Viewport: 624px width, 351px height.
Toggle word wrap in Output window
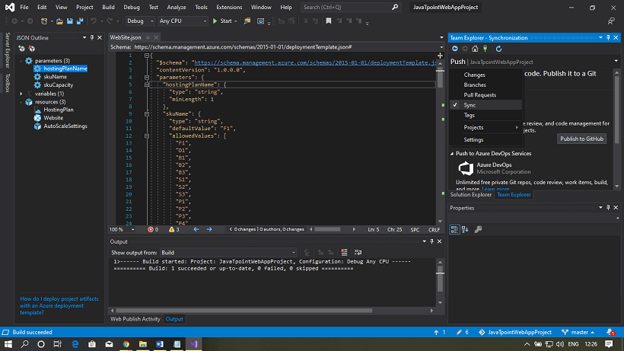click(358, 252)
